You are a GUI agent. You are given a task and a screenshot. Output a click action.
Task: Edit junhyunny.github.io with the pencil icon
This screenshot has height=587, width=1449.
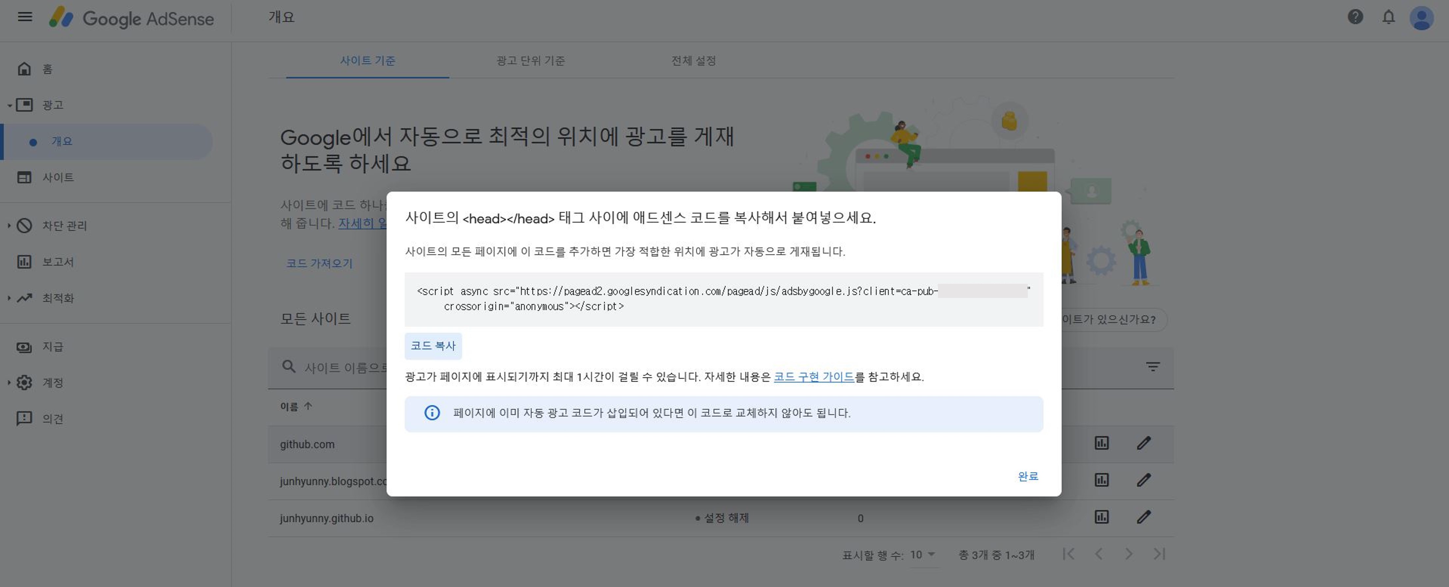tap(1143, 517)
